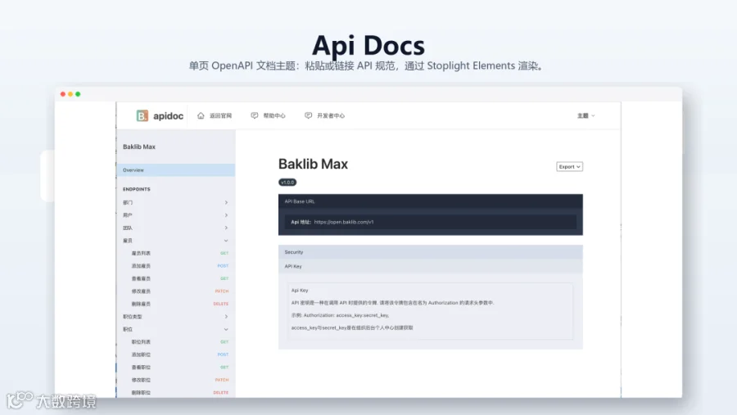737x415 pixels.
Task: Click the apidoc logo icon
Action: point(142,115)
